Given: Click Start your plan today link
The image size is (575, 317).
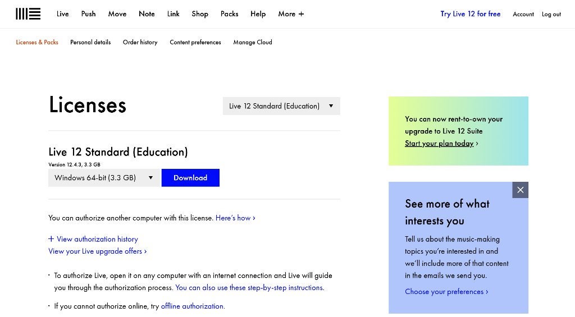Looking at the screenshot, I should coord(439,143).
